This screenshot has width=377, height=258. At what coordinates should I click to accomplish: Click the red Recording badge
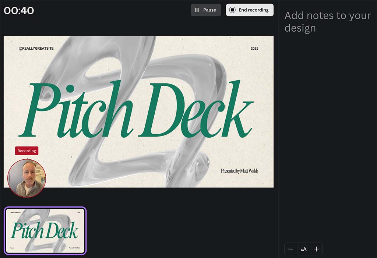(x=27, y=151)
